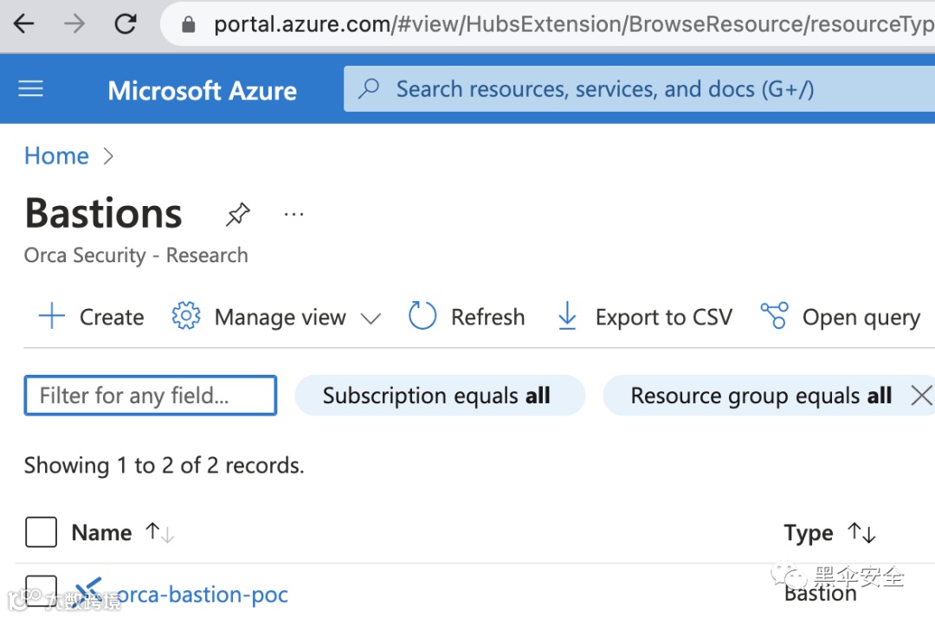Open the Azure portal hamburger menu

[31, 89]
